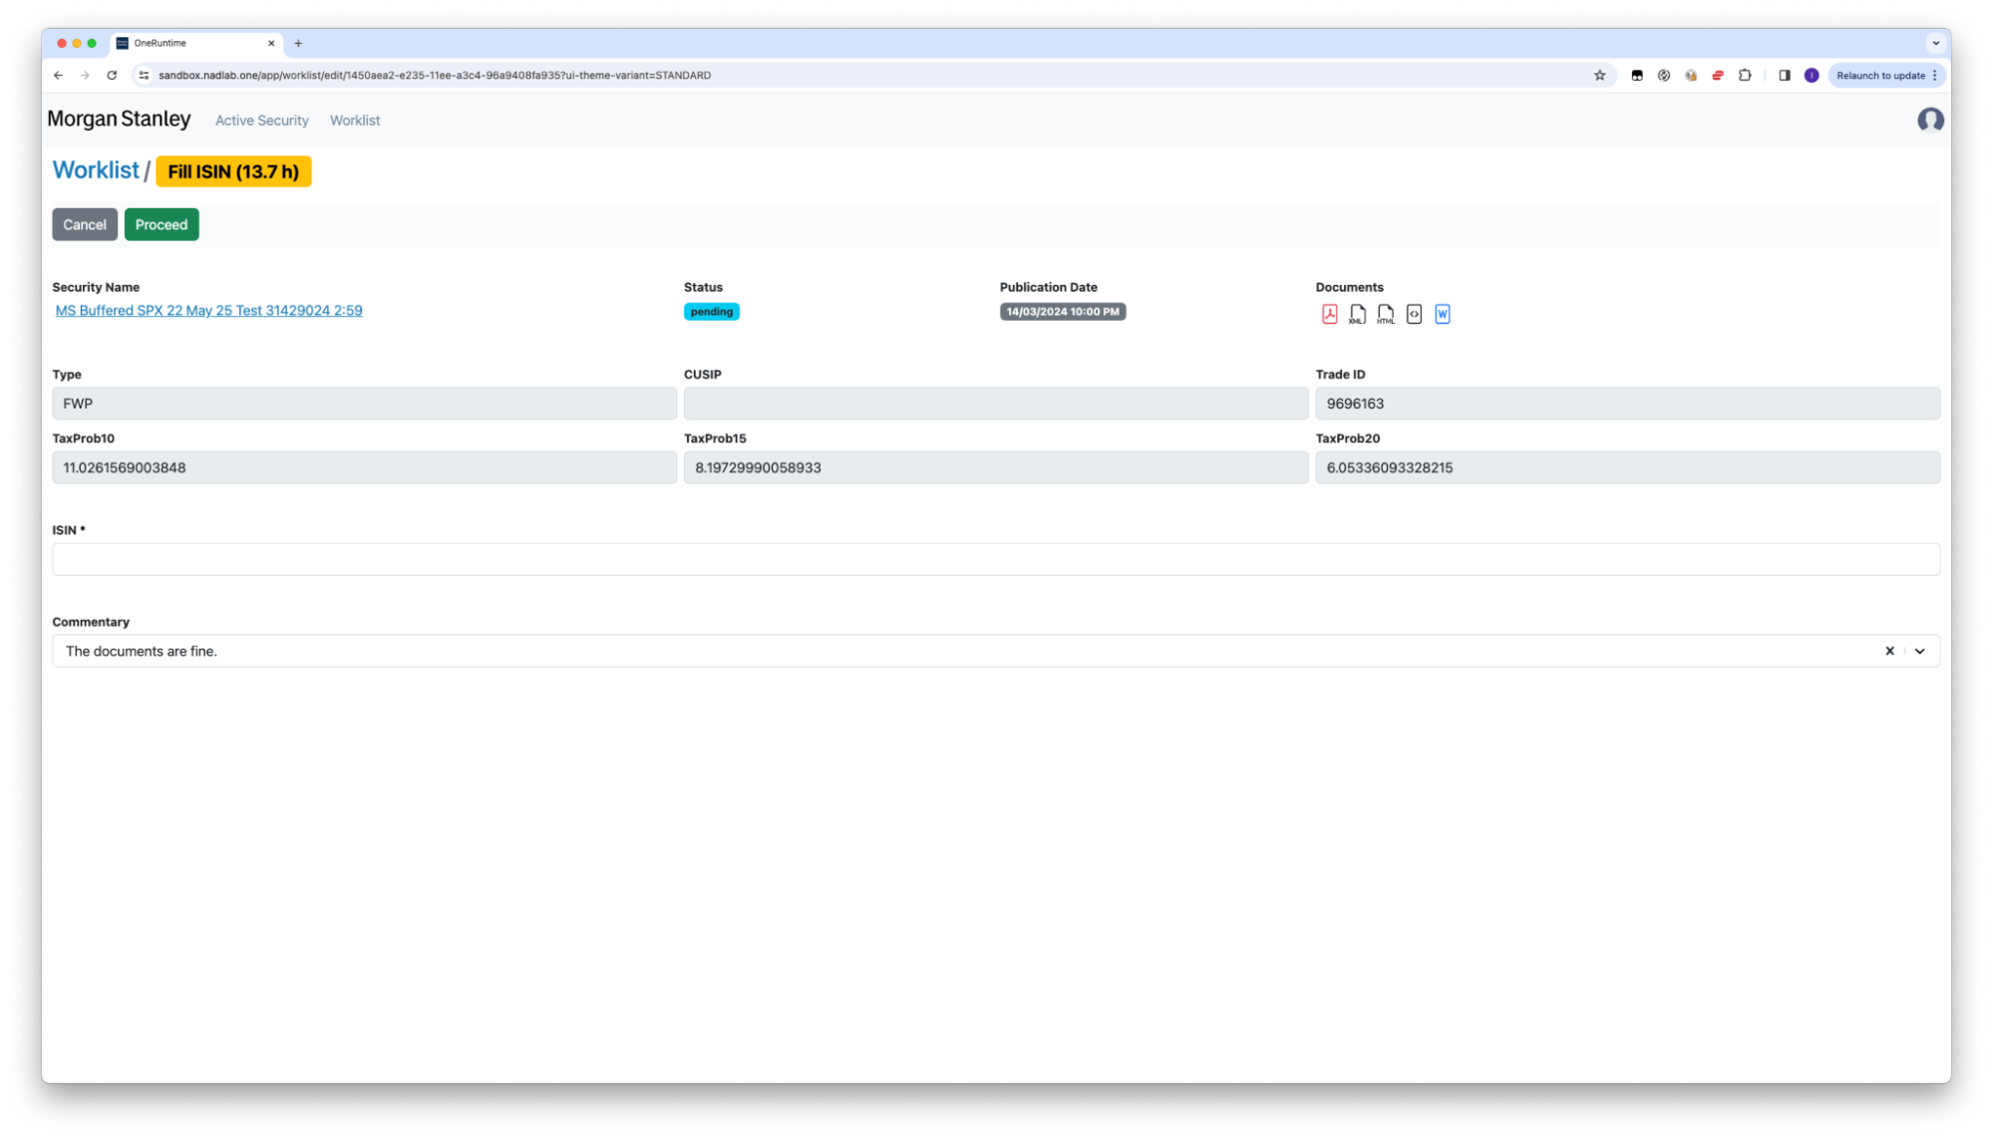Viewport: 1993px width, 1139px height.
Task: Open the HTML document icon
Action: click(x=1385, y=314)
